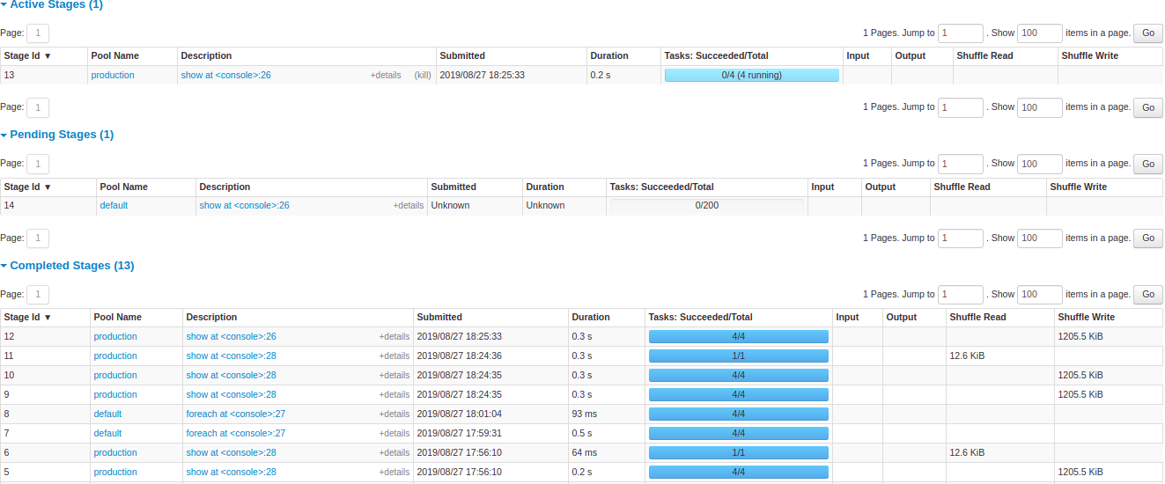Open show at <console>:26 for stage 12
The height and width of the screenshot is (484, 1165).
coord(231,337)
